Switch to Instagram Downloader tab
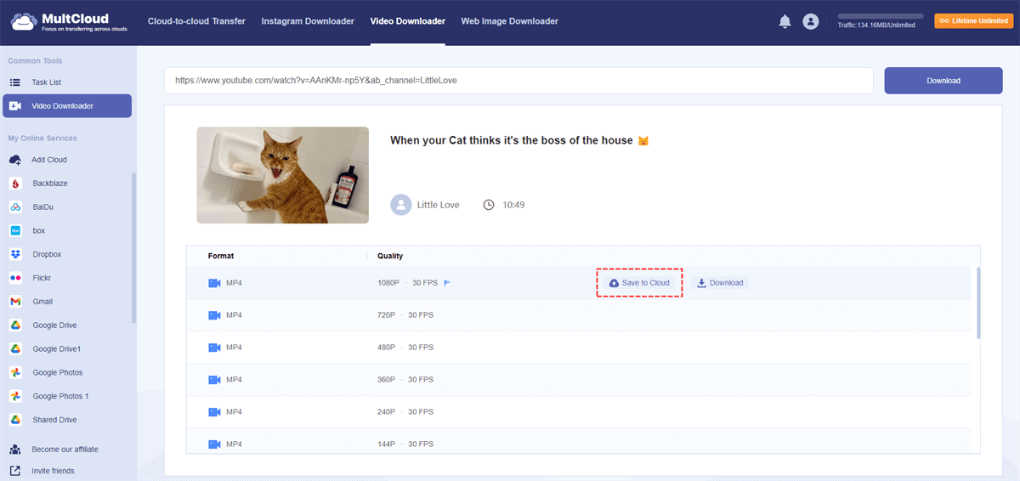The height and width of the screenshot is (481, 1020). pos(308,21)
